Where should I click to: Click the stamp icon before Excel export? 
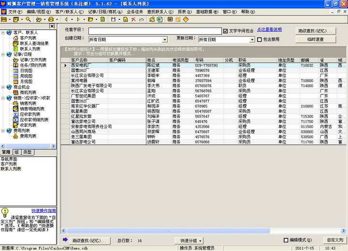click(152, 19)
